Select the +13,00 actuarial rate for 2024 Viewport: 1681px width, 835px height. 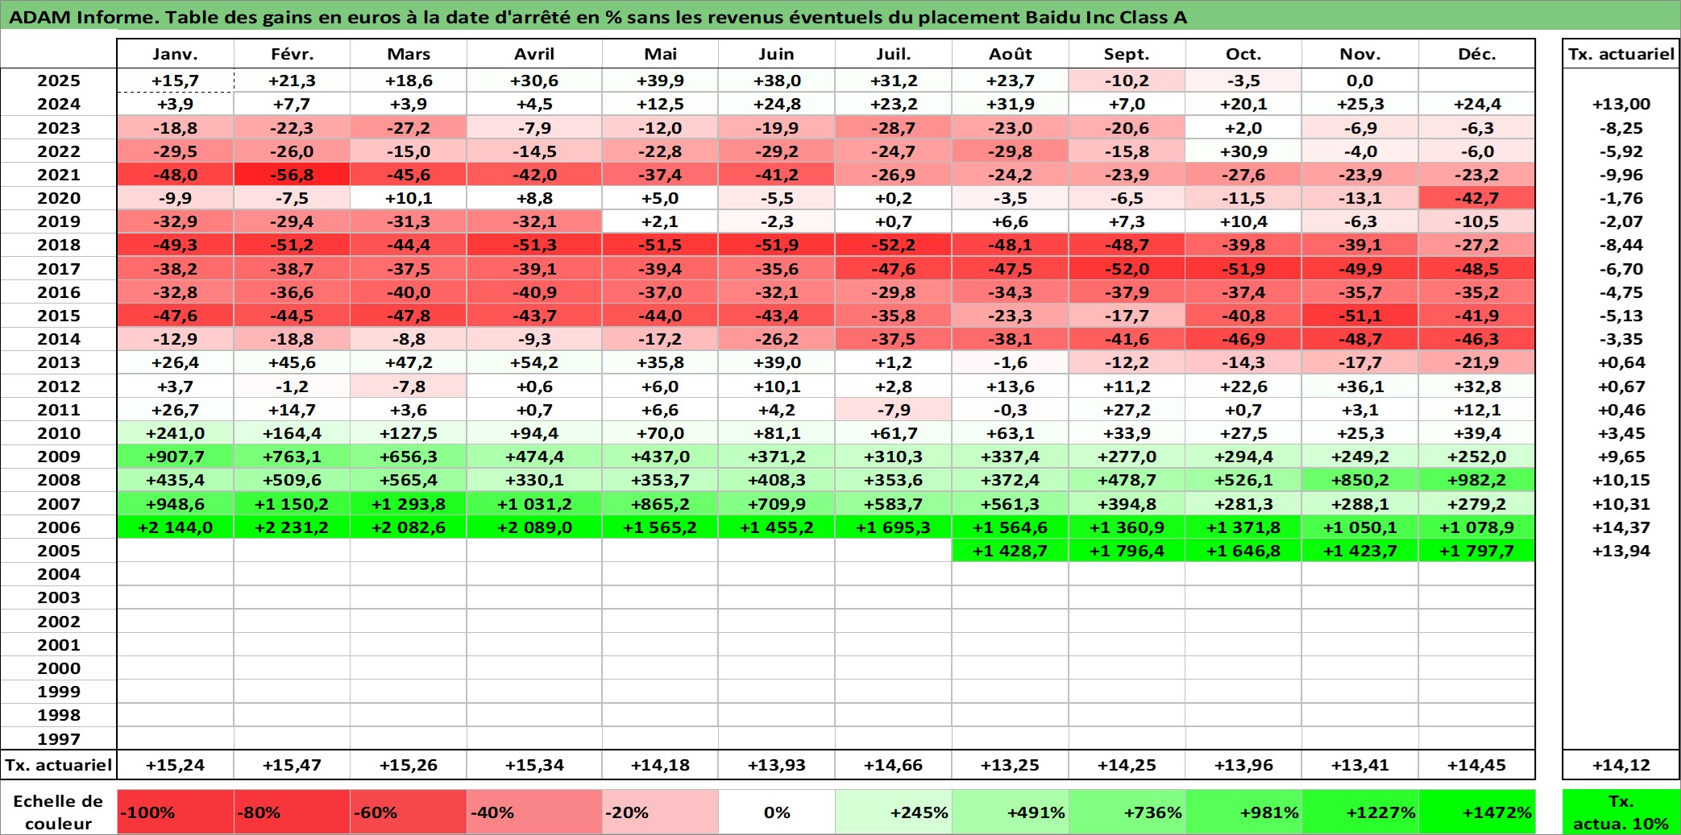pyautogui.click(x=1621, y=104)
